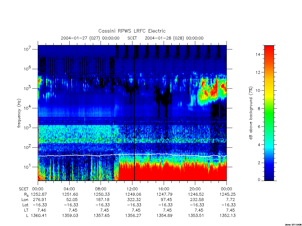Viewport: 302px width, 226px height.
Task: Click the Lon value '276.91'
Action: pyautogui.click(x=40, y=200)
